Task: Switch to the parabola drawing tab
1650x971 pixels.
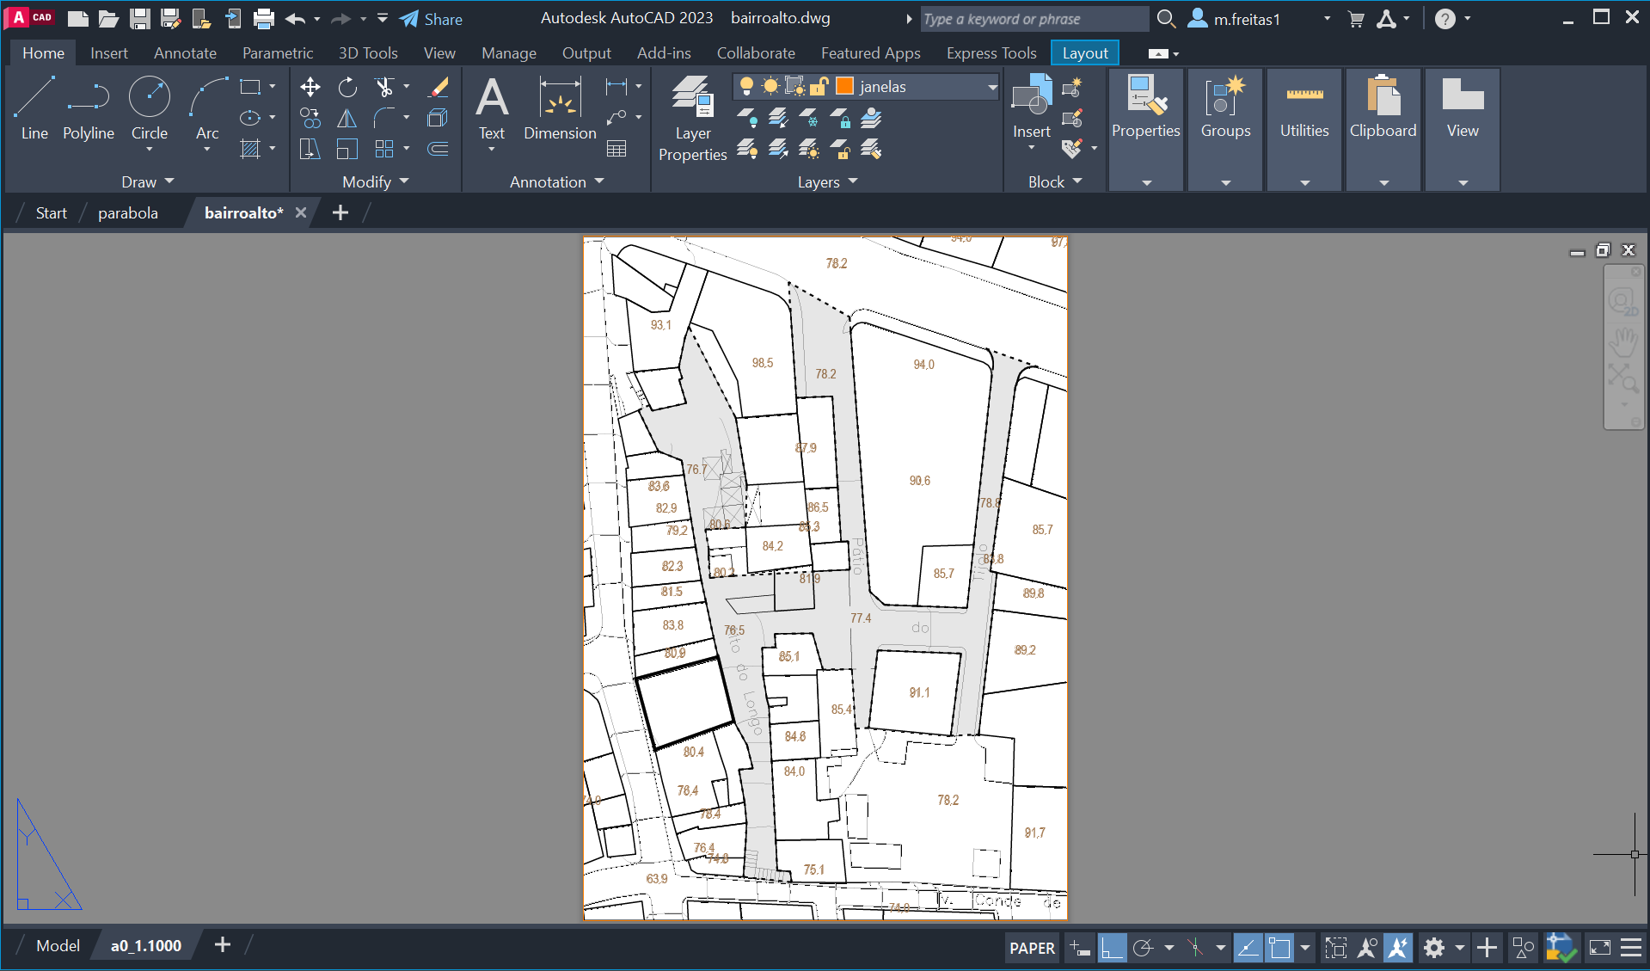Action: click(x=128, y=213)
